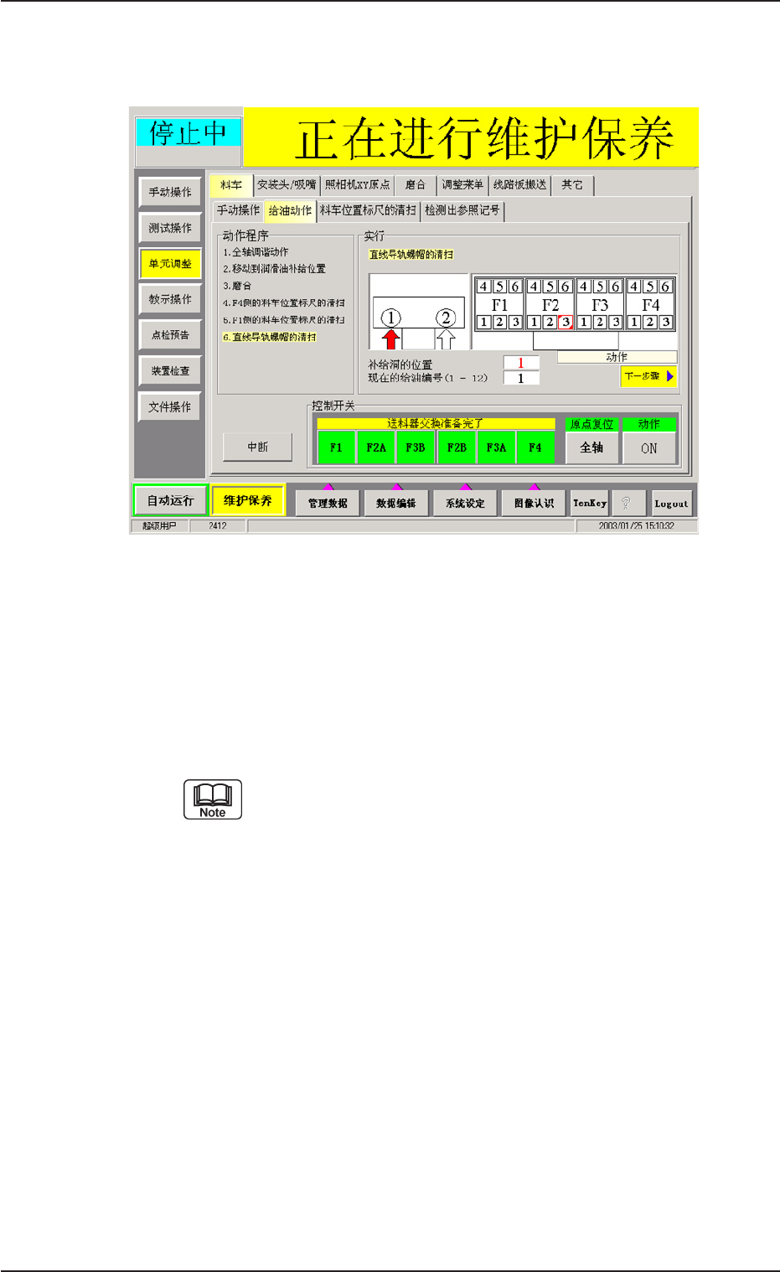
Task: Toggle the green F4 feeder button
Action: (535, 447)
